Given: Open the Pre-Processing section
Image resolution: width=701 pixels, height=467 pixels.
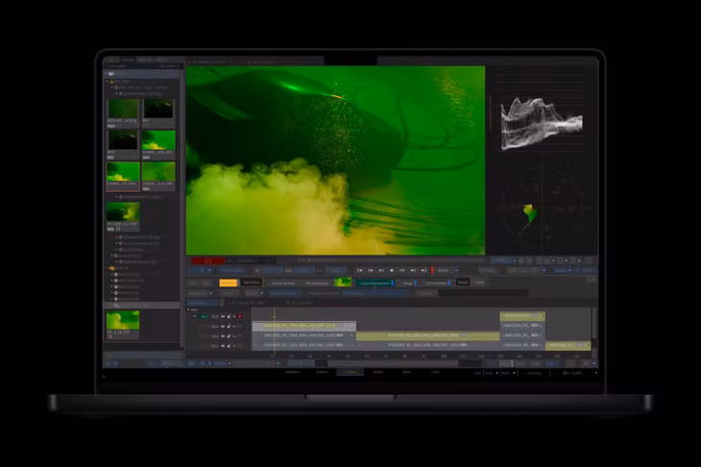Looking at the screenshot, I should (x=317, y=283).
